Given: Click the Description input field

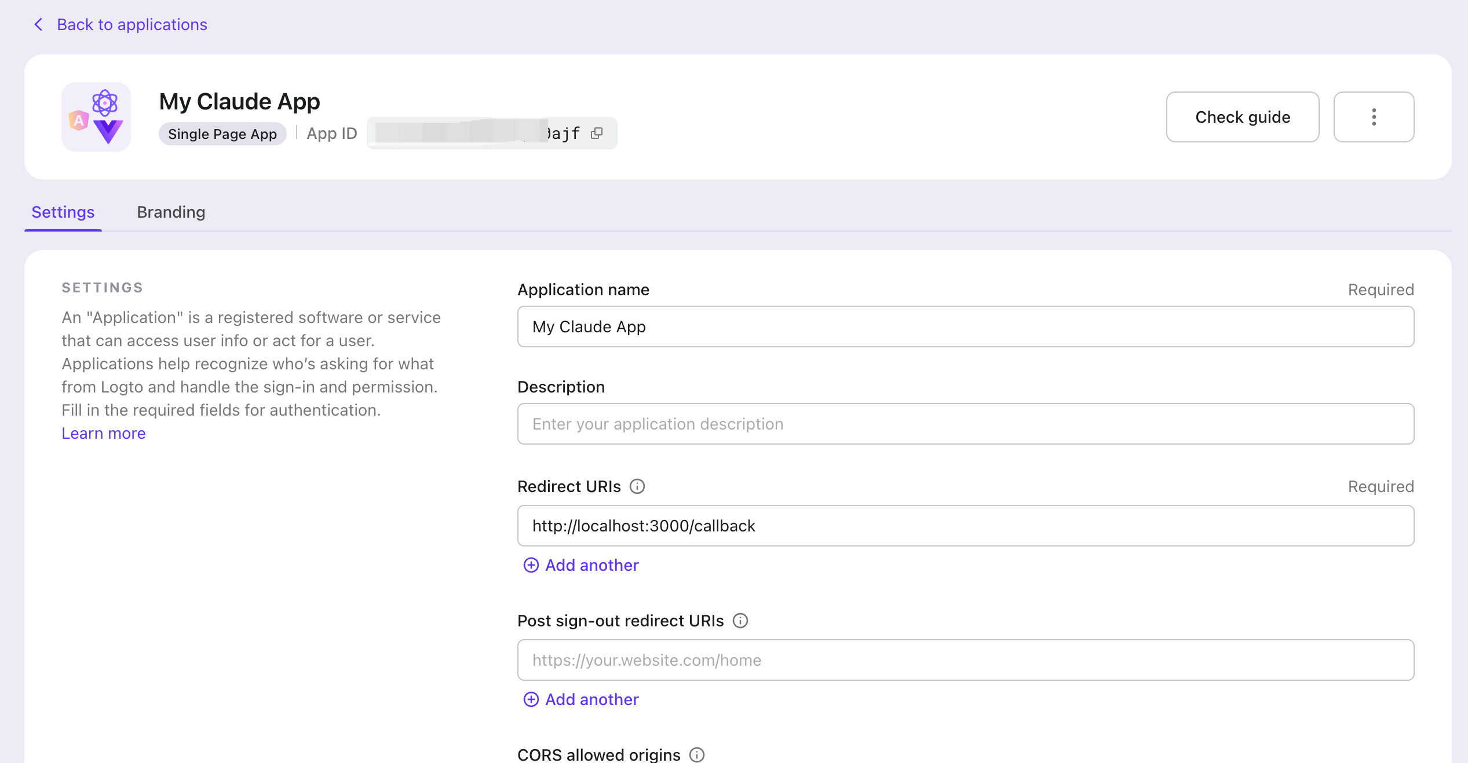Looking at the screenshot, I should 966,424.
